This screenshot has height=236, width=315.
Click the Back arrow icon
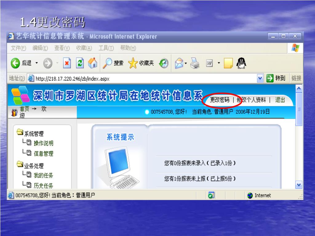point(15,63)
